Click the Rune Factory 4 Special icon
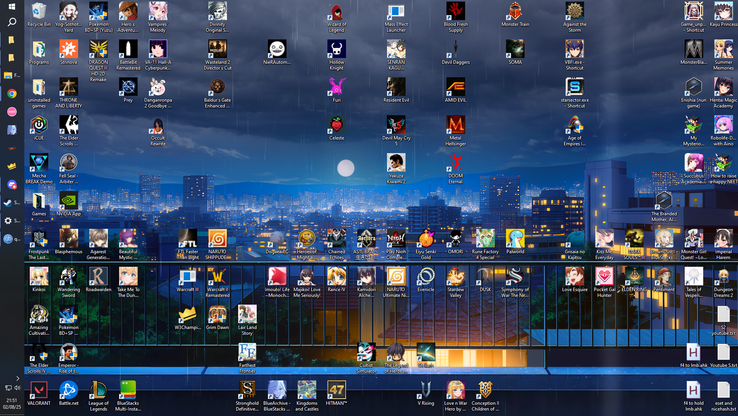Viewport: 738px width, 416px height. coord(485,245)
